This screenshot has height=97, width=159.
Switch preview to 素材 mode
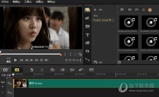coord(8,62)
